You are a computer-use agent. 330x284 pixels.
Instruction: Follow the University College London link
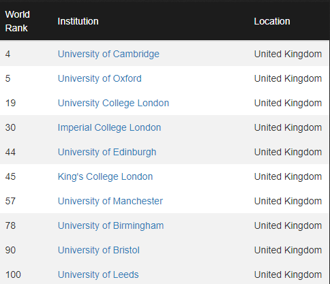pyautogui.click(x=113, y=103)
